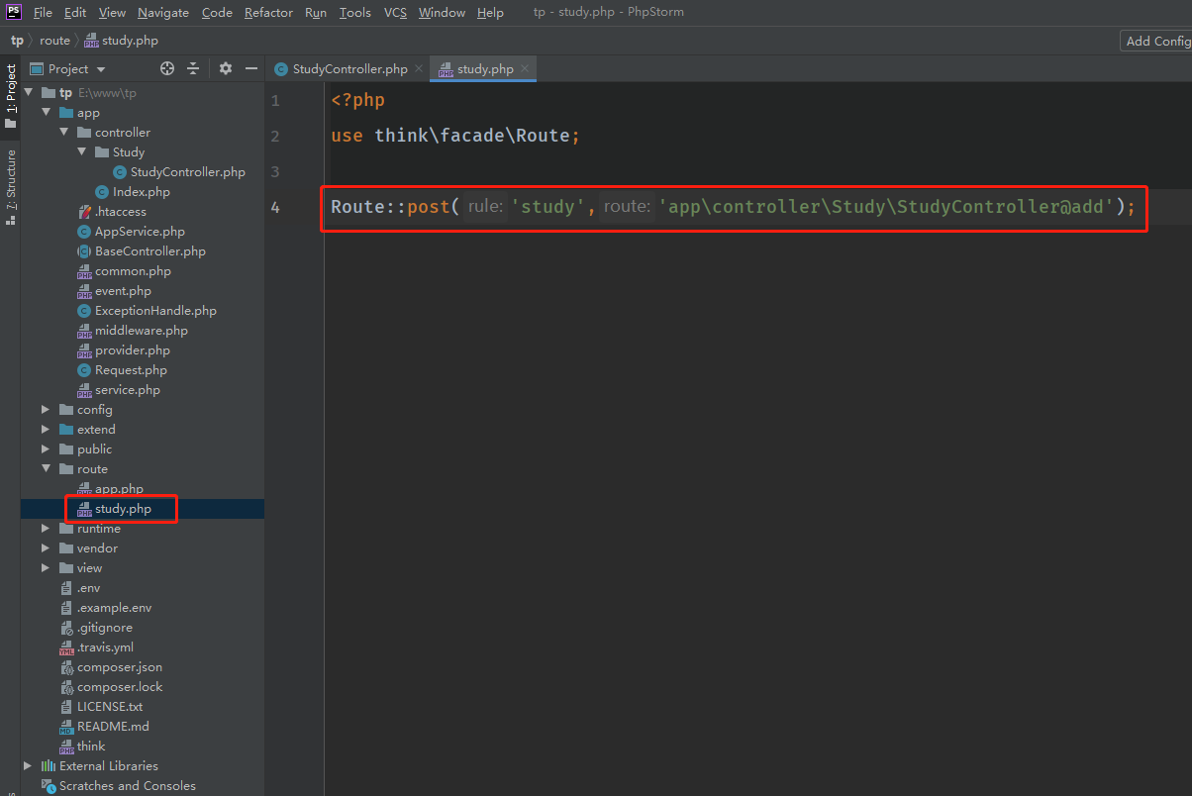1192x796 pixels.
Task: Select LICENSE.txt in the tree
Action: 101,706
